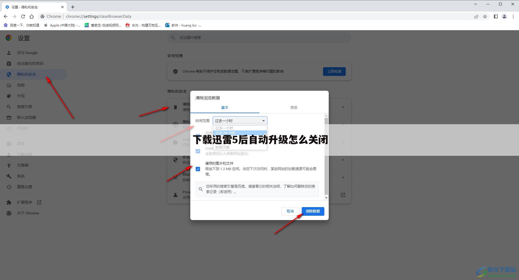Screen dimensions: 519x280
Task: Toggle the 缓存的图片和文件 checkbox
Action: tap(198, 169)
